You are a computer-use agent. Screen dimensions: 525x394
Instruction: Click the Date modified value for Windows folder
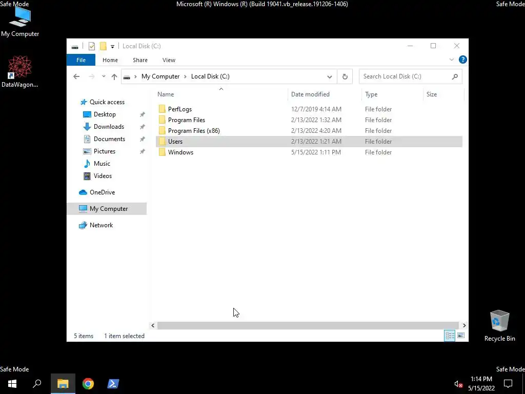tap(316, 152)
